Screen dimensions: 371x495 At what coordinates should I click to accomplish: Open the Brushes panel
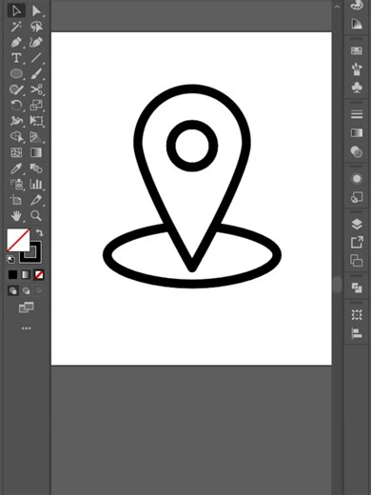357,69
